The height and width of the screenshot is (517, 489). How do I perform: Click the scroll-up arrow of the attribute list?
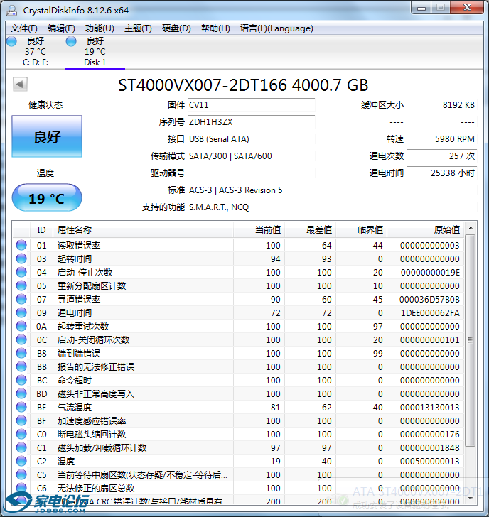471,228
